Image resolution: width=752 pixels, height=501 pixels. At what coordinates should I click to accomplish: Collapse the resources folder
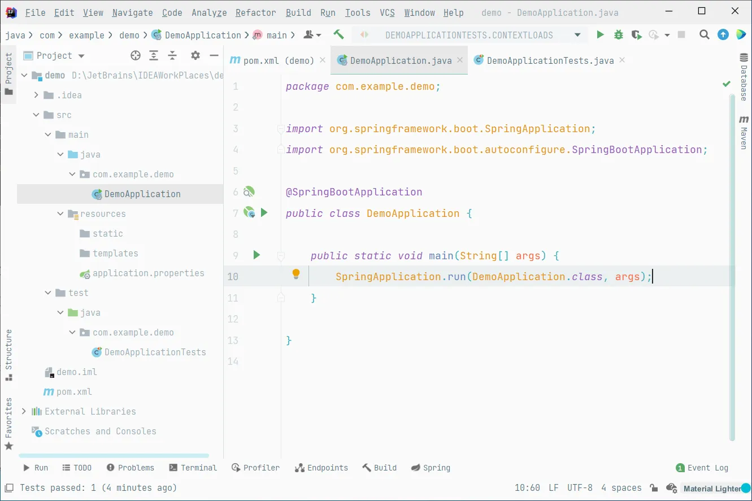point(60,214)
